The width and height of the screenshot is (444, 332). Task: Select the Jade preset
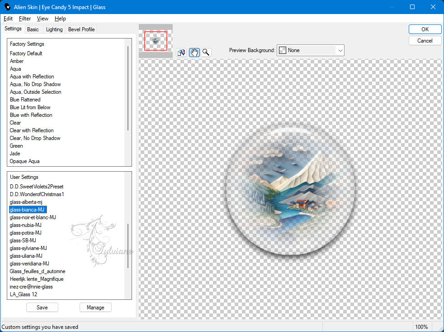coord(15,154)
